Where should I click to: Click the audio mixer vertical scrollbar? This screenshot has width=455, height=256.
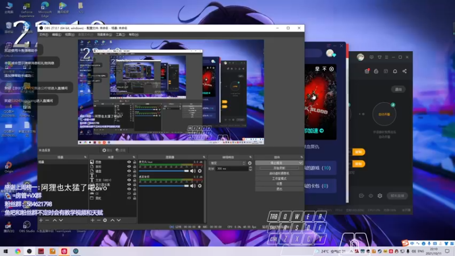point(205,192)
